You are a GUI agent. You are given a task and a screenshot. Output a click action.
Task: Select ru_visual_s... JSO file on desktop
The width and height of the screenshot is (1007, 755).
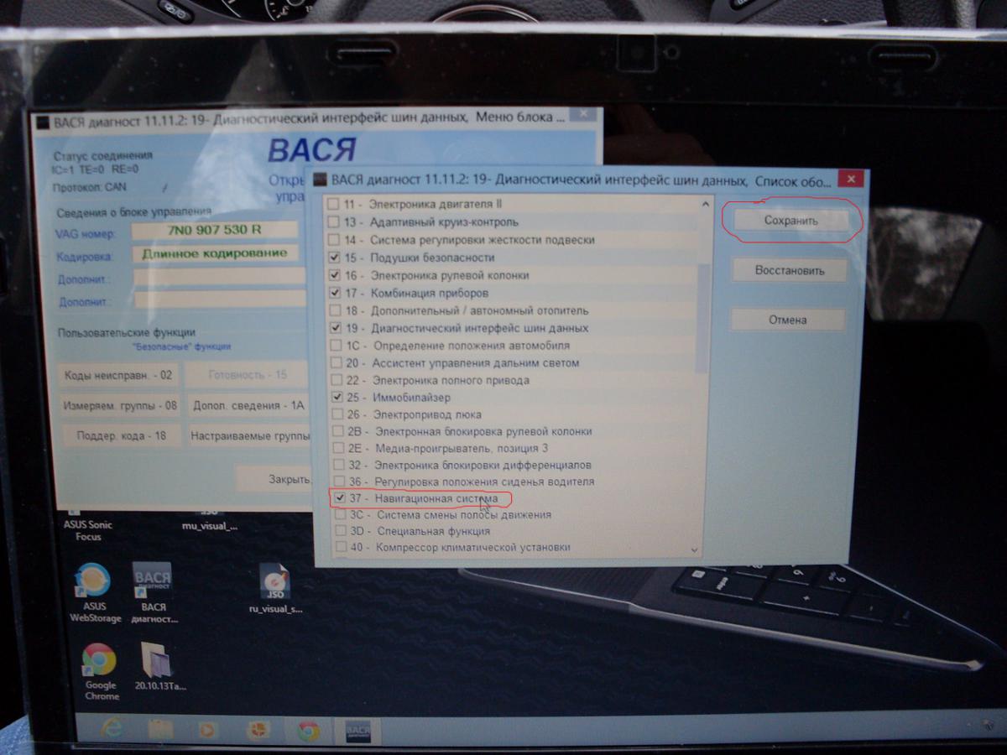coord(275,590)
